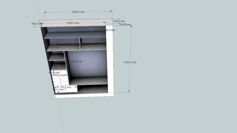Select the 500.0 mm label on the top drawer front
This screenshot has width=237, height=133.
pyautogui.click(x=60, y=75)
